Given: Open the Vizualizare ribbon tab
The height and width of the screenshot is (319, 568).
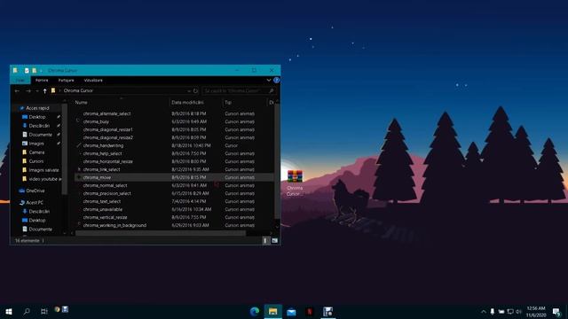Looking at the screenshot, I should point(93,81).
